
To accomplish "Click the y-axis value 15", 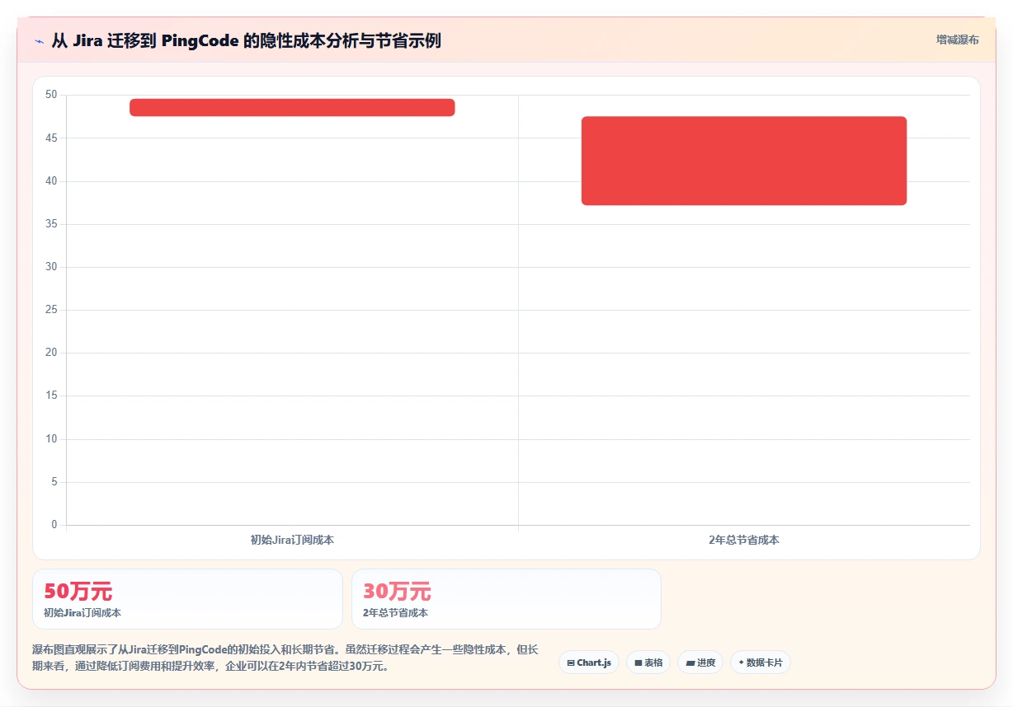I will click(51, 396).
